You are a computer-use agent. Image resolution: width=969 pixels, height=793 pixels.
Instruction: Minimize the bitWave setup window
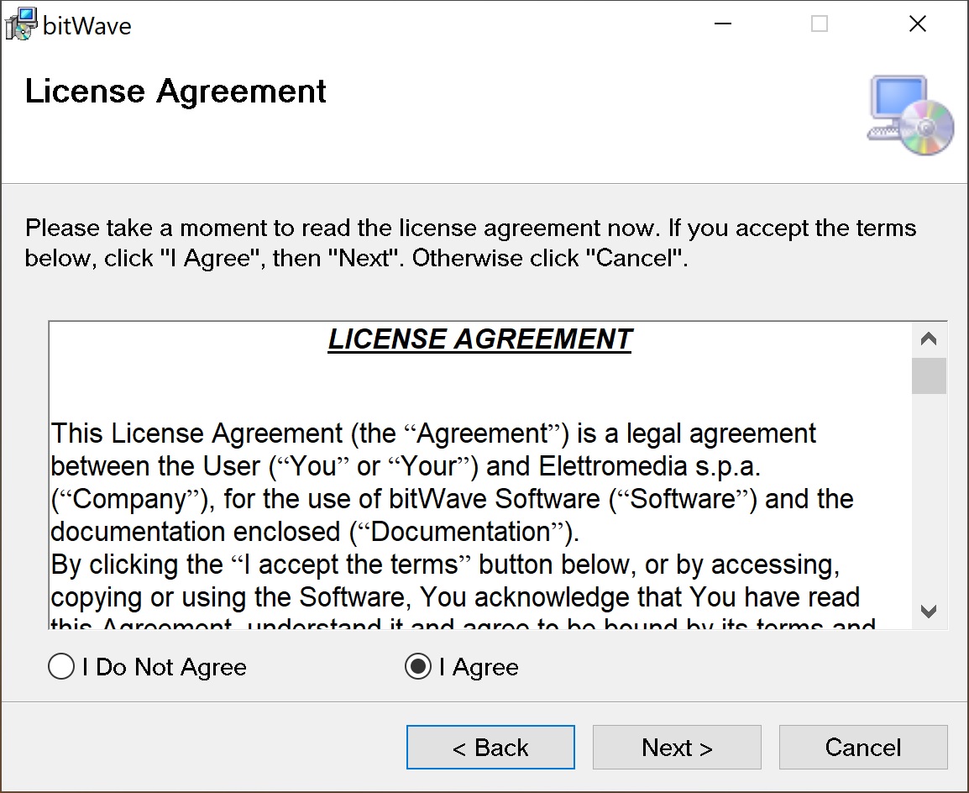click(x=721, y=24)
